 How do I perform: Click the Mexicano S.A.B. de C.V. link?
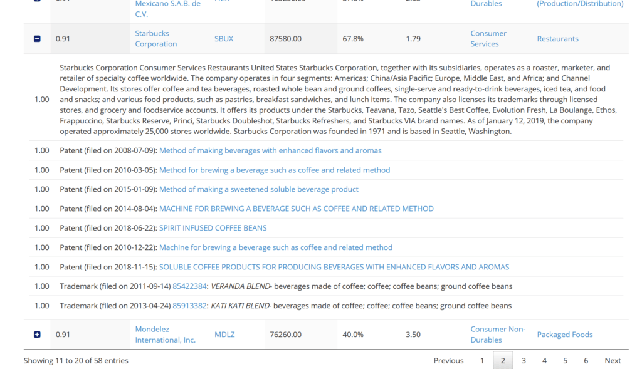tap(168, 9)
